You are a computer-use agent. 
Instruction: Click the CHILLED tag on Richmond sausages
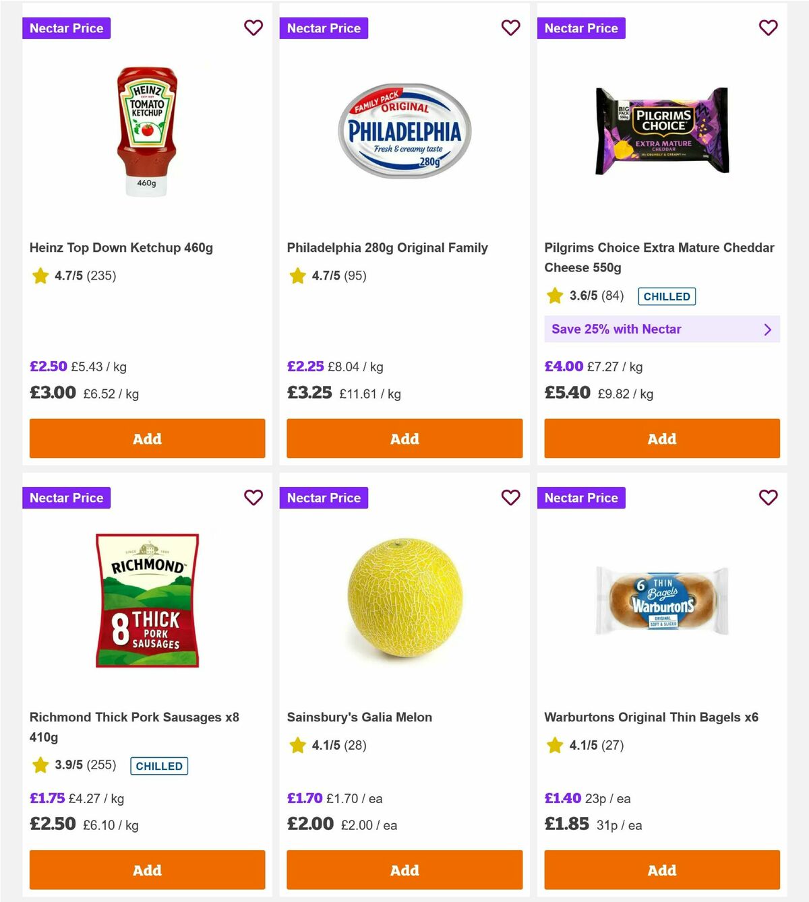tap(158, 766)
